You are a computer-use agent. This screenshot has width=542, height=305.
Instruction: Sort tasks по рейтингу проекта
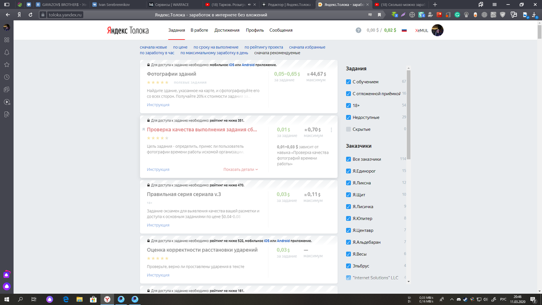pos(264,47)
